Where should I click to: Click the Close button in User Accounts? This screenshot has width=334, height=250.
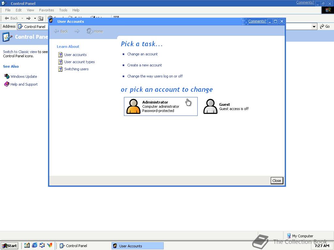tap(277, 180)
